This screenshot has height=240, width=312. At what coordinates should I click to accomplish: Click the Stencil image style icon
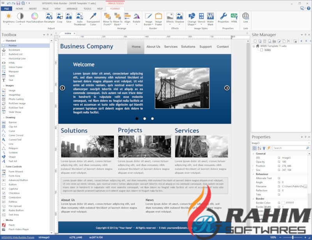coord(201,16)
